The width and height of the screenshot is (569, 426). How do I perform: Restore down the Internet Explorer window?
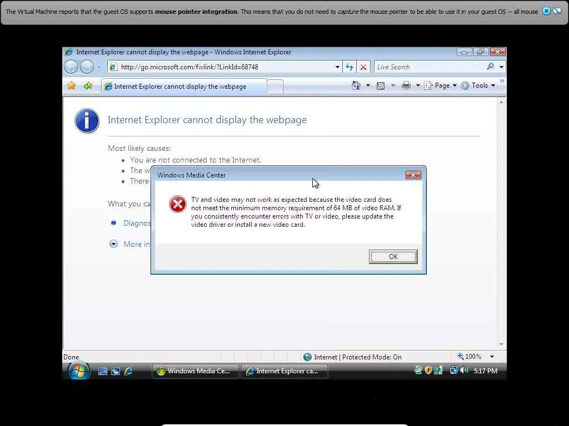point(481,52)
